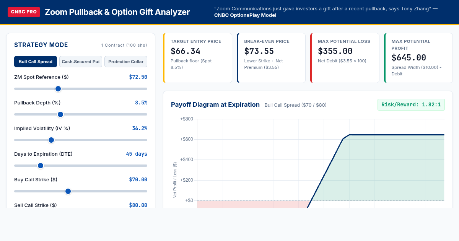The width and height of the screenshot is (459, 241).
Task: Click the +$800 axis label
Action: click(187, 119)
